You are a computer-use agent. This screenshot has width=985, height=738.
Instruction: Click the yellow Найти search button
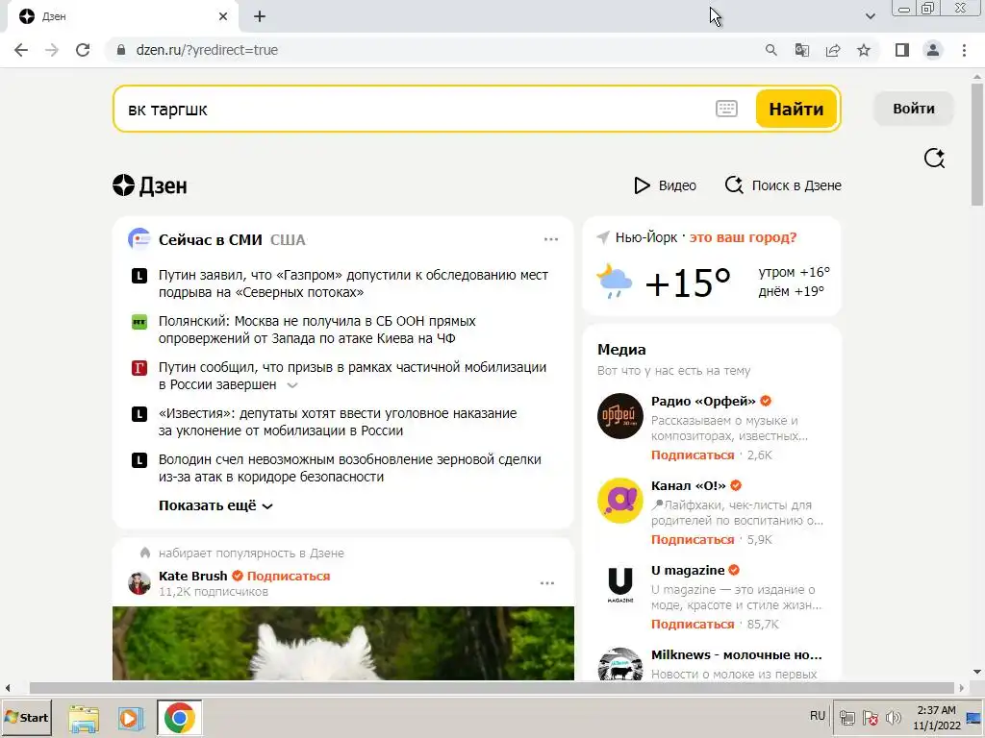tap(796, 109)
